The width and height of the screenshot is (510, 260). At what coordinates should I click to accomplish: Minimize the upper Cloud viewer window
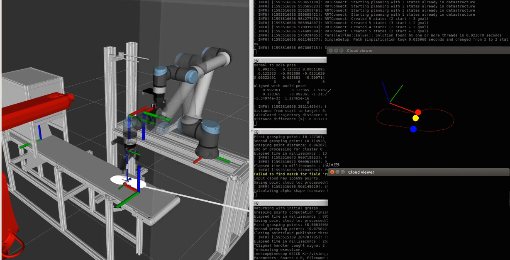(336, 51)
